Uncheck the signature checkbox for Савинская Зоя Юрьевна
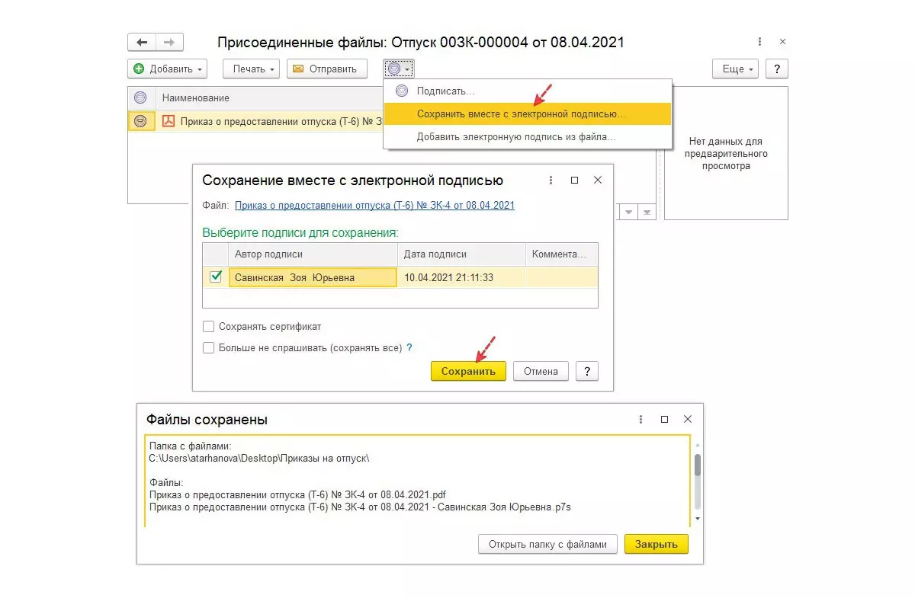The height and width of the screenshot is (598, 915). (x=216, y=277)
